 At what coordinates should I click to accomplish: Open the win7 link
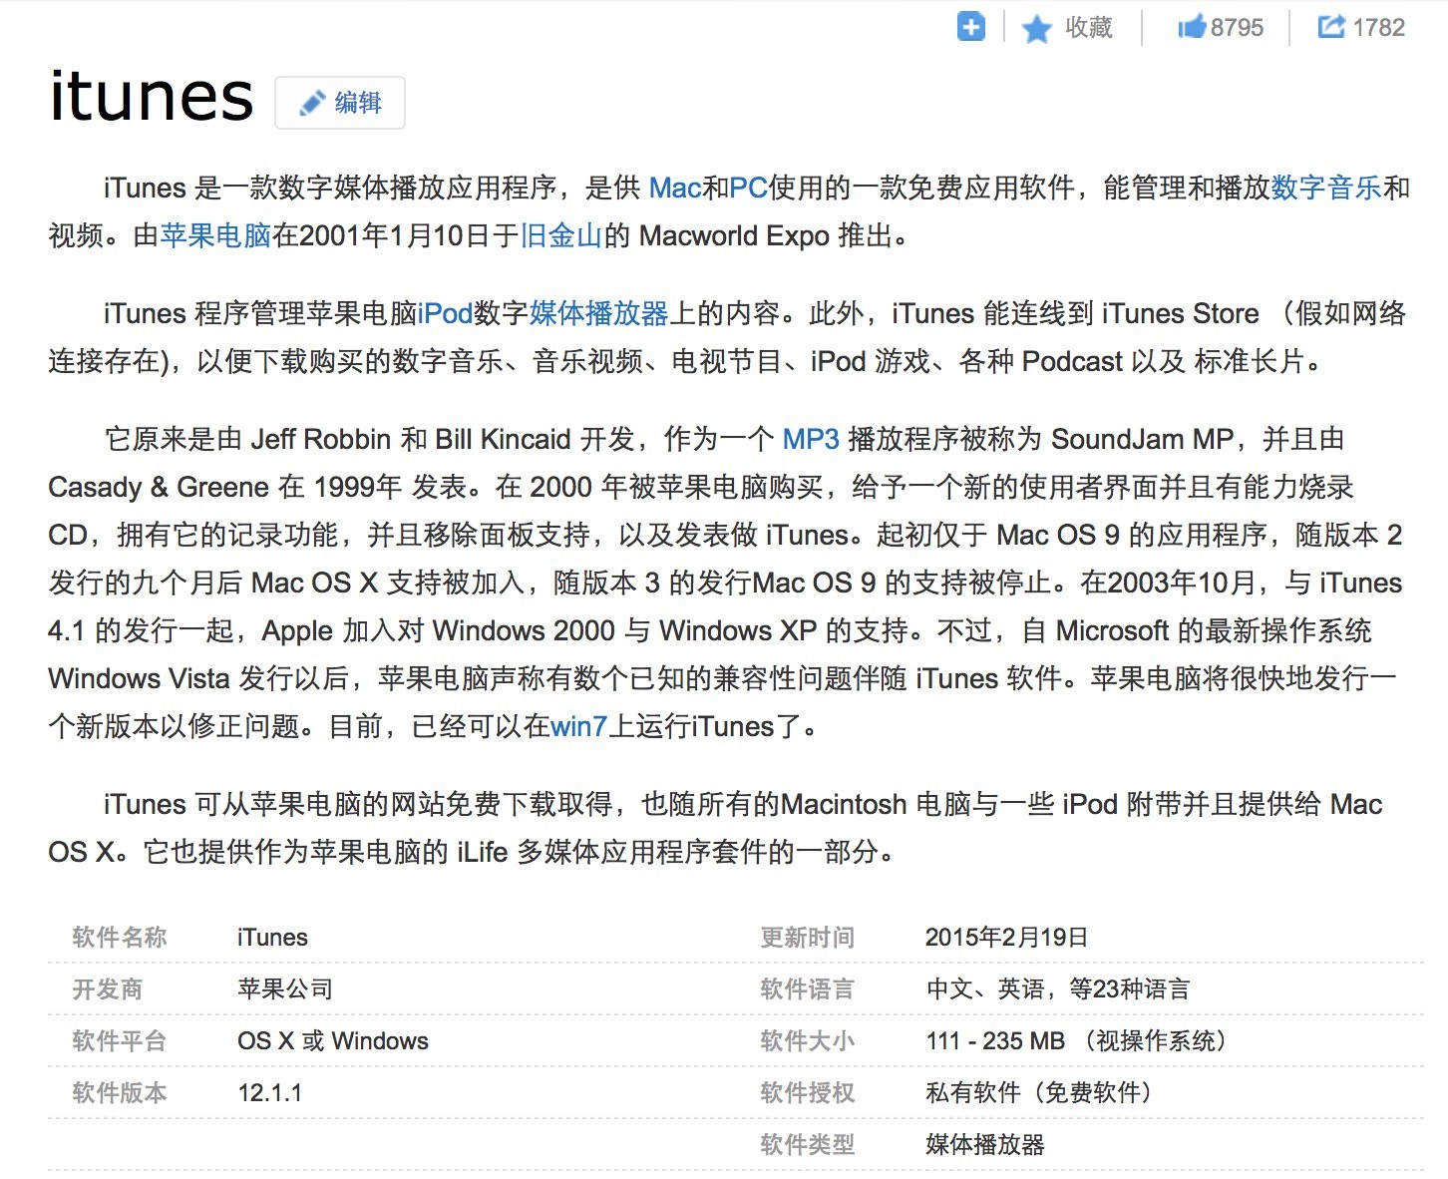(x=578, y=726)
